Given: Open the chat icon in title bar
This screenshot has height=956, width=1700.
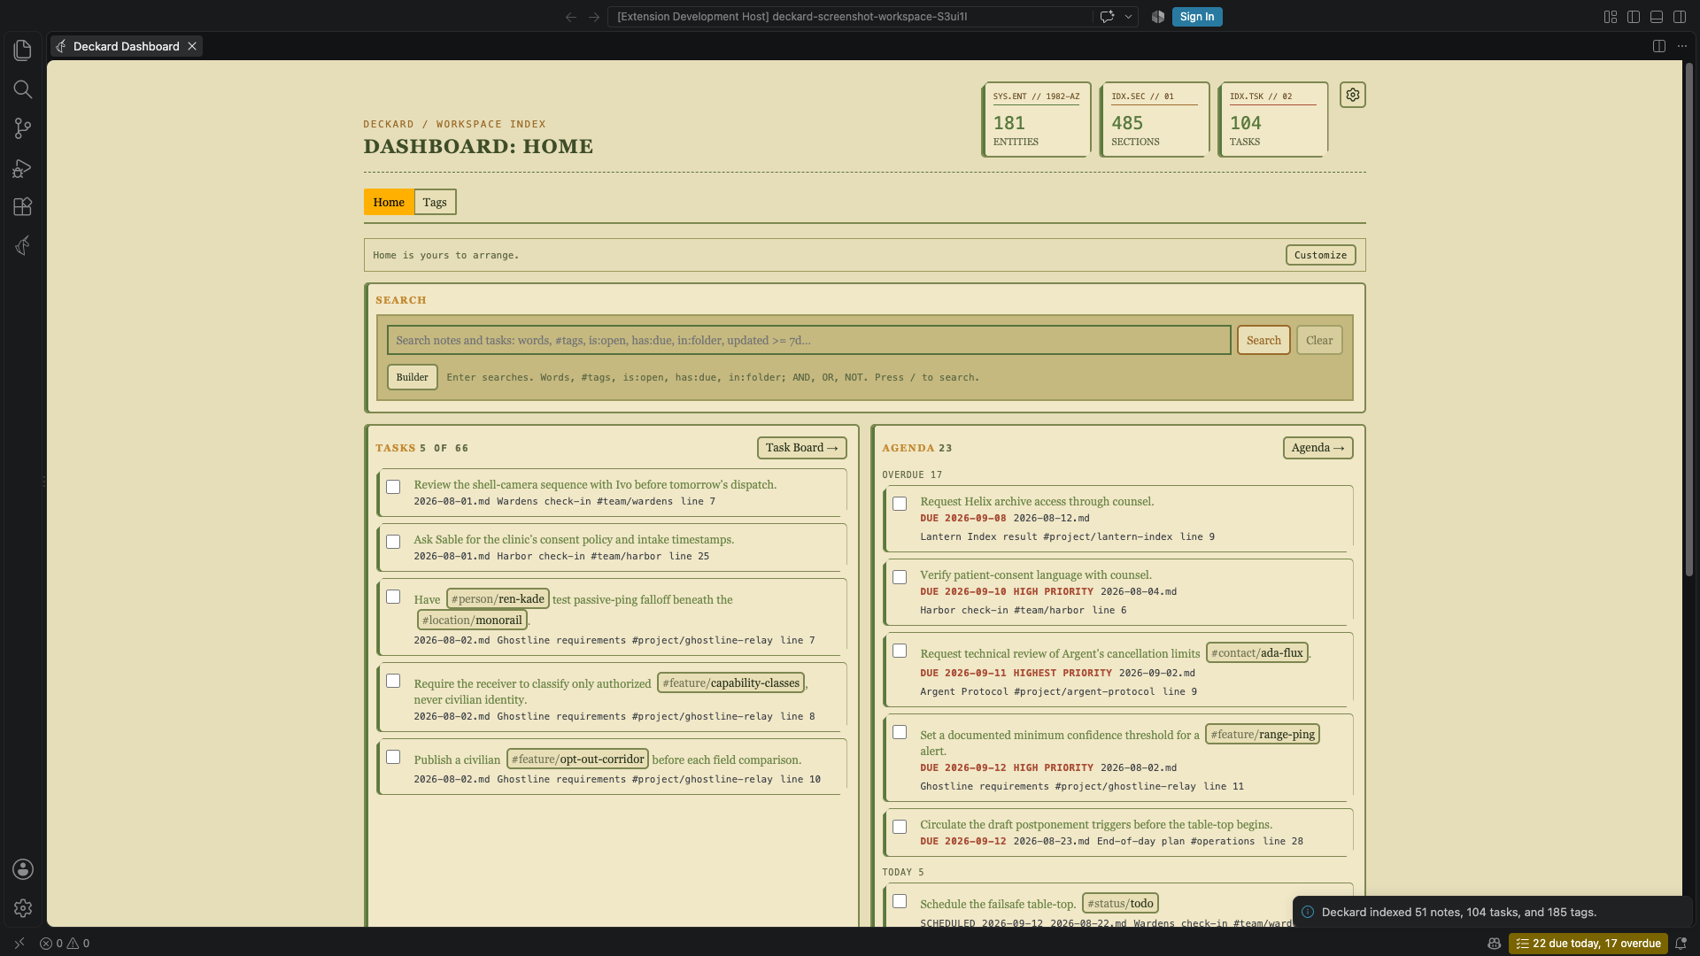Looking at the screenshot, I should click(x=1107, y=17).
